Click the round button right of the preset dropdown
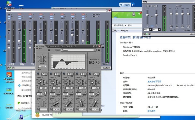 click(99, 50)
